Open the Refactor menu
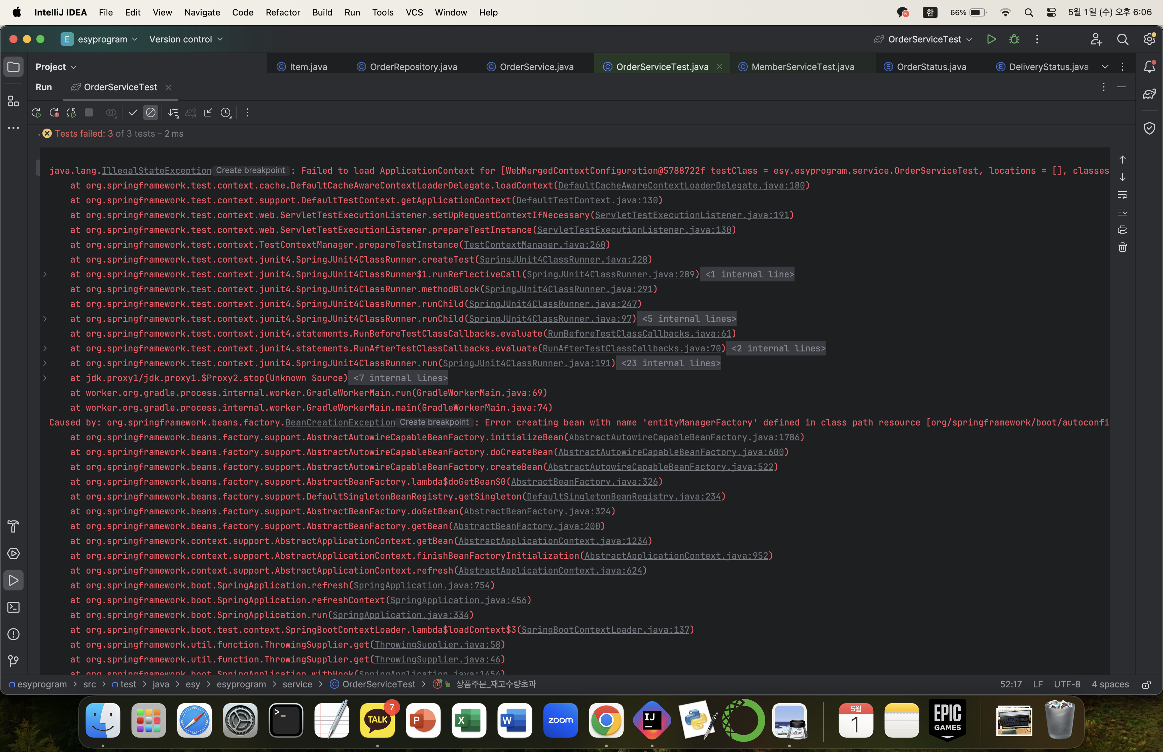Screen dimensions: 1163x752 pos(283,12)
